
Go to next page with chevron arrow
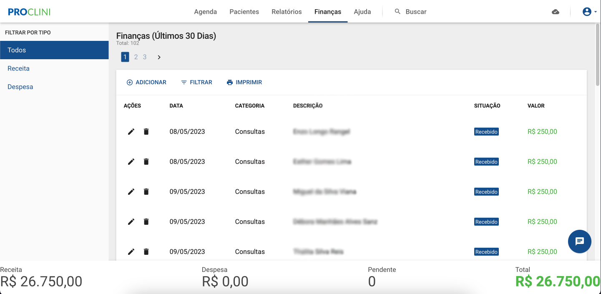point(159,57)
